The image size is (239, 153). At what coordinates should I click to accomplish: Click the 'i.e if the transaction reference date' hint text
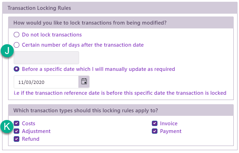[120, 93]
